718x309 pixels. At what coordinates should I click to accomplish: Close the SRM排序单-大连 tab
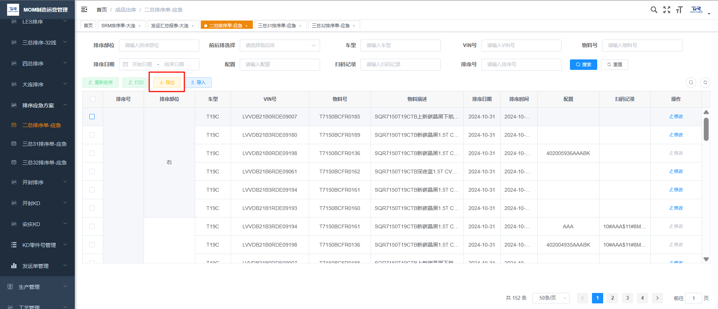[x=139, y=26]
